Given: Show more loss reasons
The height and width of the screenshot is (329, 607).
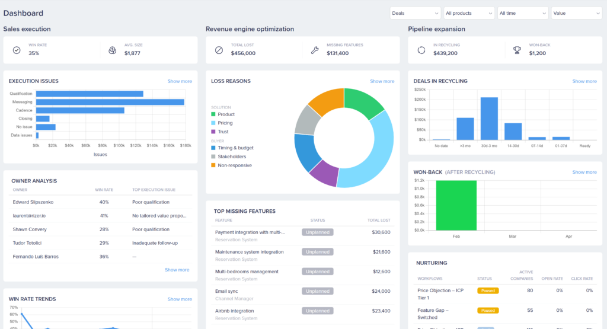Looking at the screenshot, I should click(x=382, y=81).
